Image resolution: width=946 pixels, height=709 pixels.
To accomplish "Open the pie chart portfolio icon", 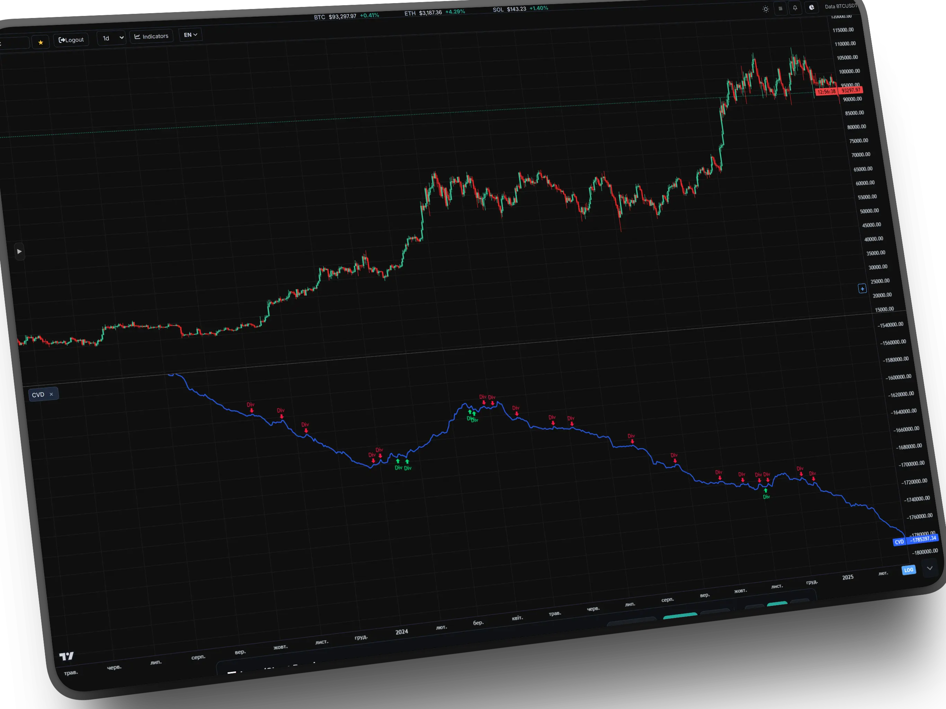I will tap(811, 7).
